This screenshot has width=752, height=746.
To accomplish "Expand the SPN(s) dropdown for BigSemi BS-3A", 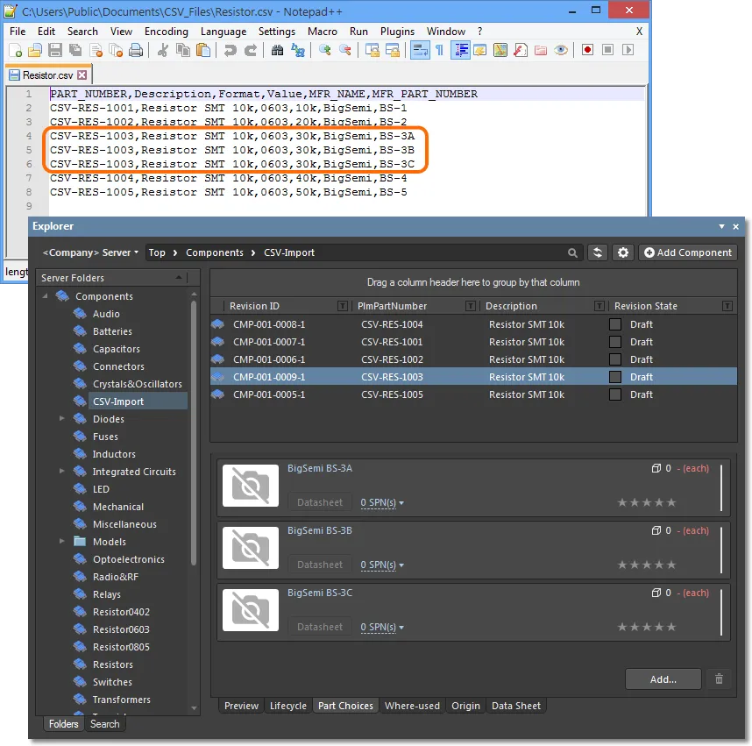I will pos(382,503).
